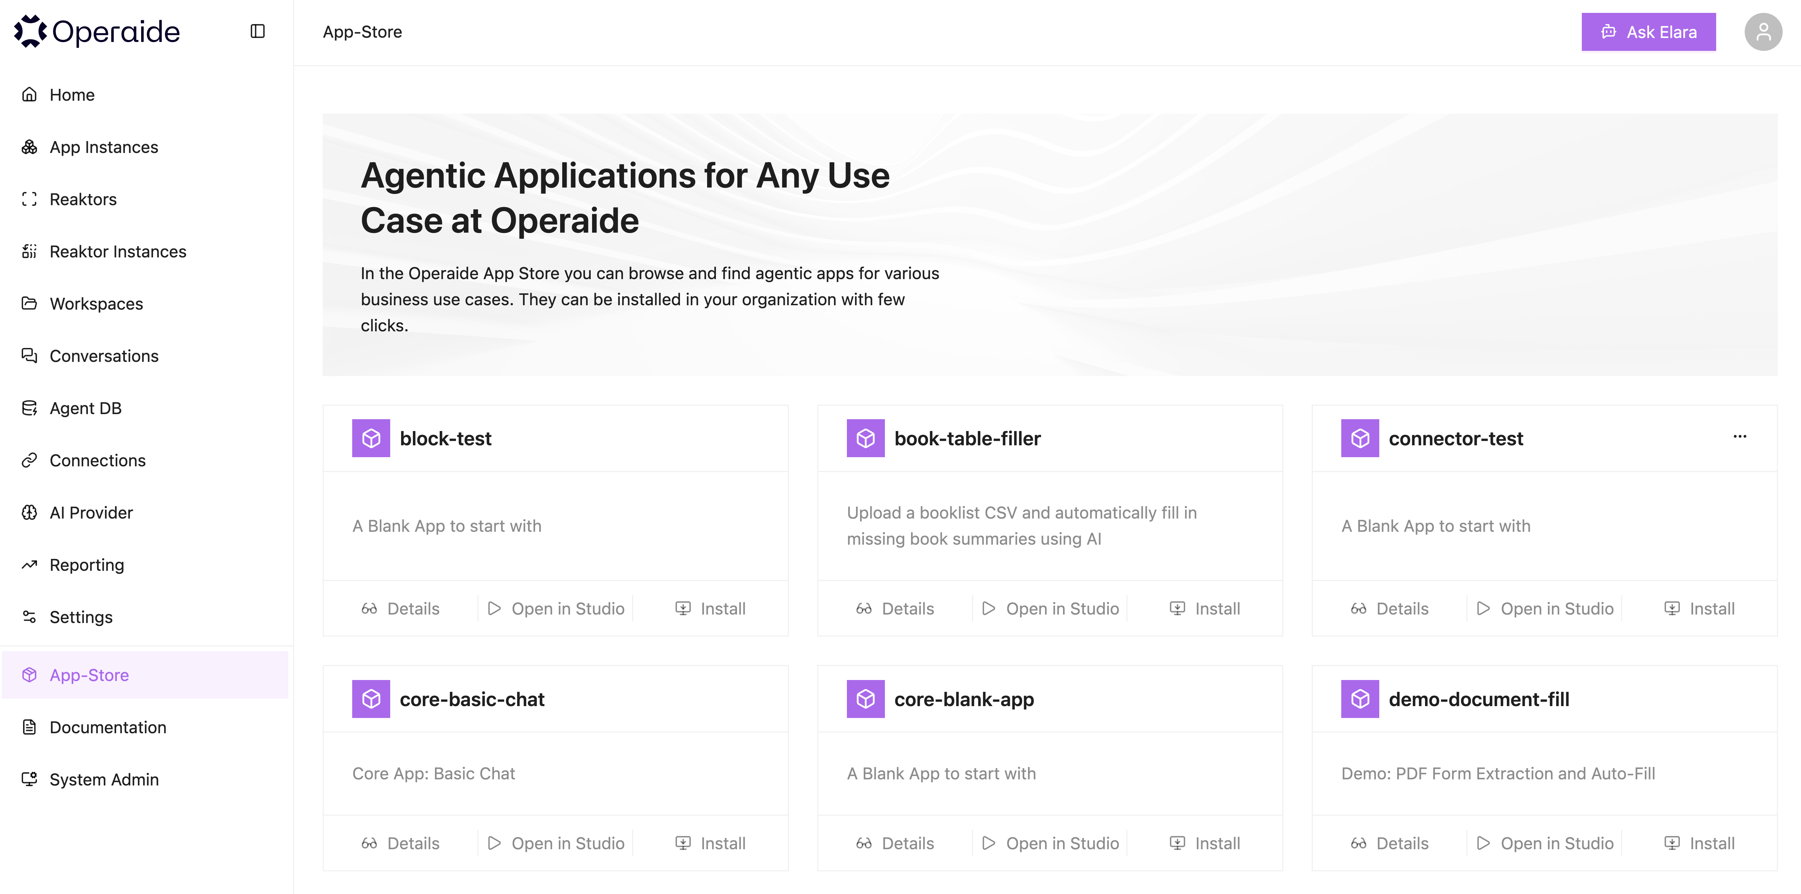
Task: Select AI Provider in the sidebar
Action: (146, 513)
